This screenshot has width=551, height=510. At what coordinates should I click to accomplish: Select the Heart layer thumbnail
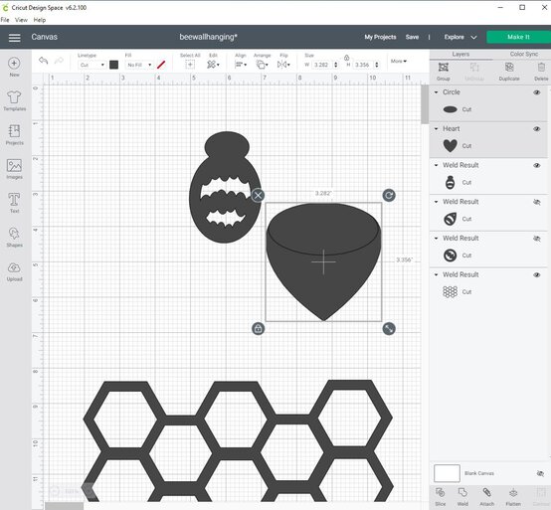451,146
